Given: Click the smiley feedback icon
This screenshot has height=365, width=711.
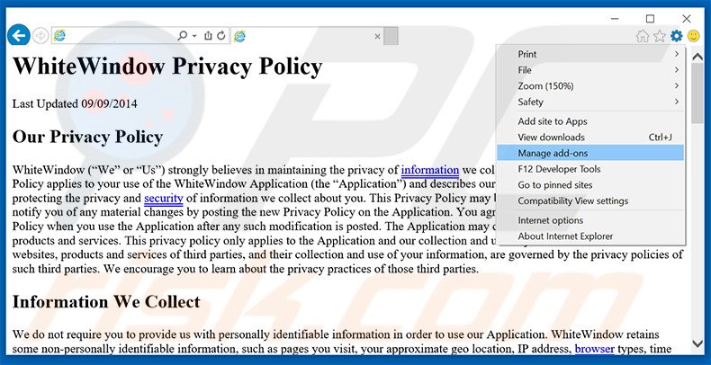Looking at the screenshot, I should [x=693, y=36].
